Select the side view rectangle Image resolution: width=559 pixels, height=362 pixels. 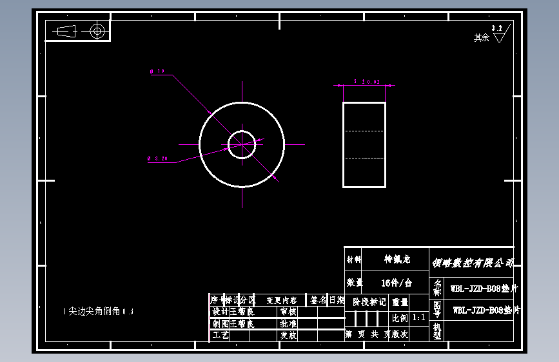pyautogui.click(x=364, y=145)
